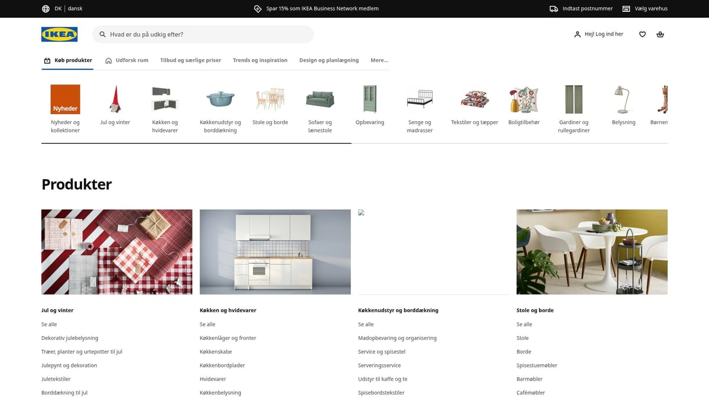This screenshot has width=709, height=399.
Task: Open the shopping cart icon
Action: 660,34
